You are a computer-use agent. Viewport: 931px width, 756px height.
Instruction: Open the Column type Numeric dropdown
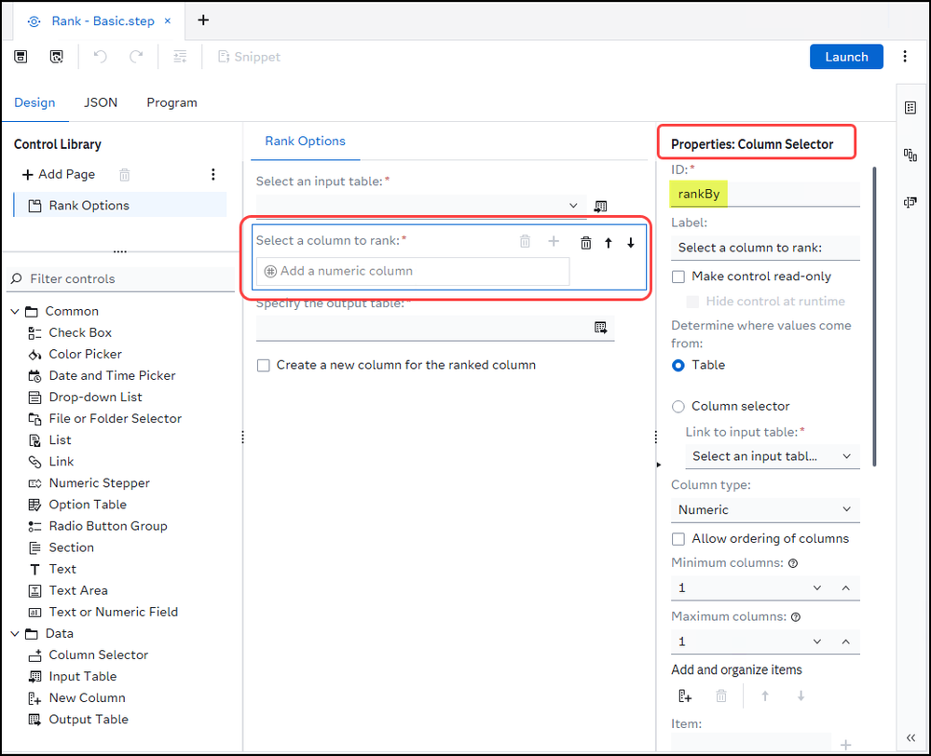point(765,509)
